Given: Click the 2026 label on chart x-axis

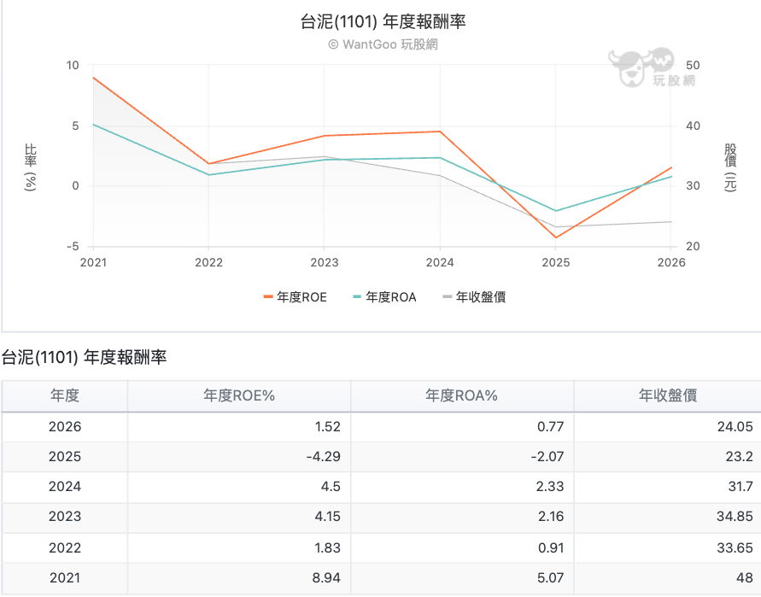Looking at the screenshot, I should [x=671, y=262].
